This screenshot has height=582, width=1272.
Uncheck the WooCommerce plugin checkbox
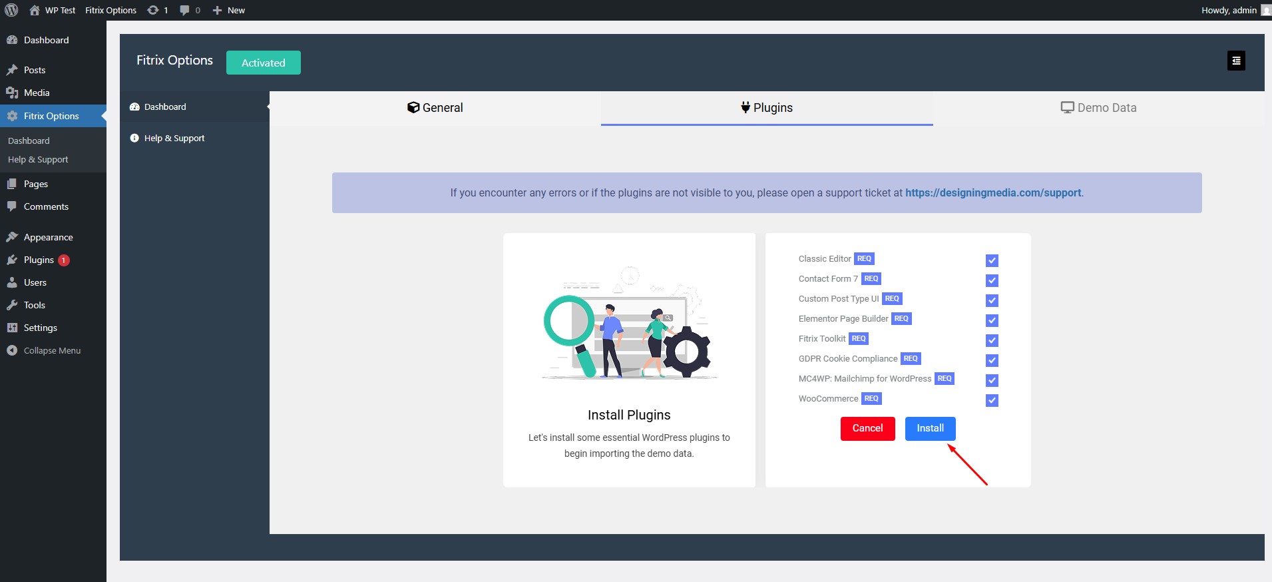[992, 400]
